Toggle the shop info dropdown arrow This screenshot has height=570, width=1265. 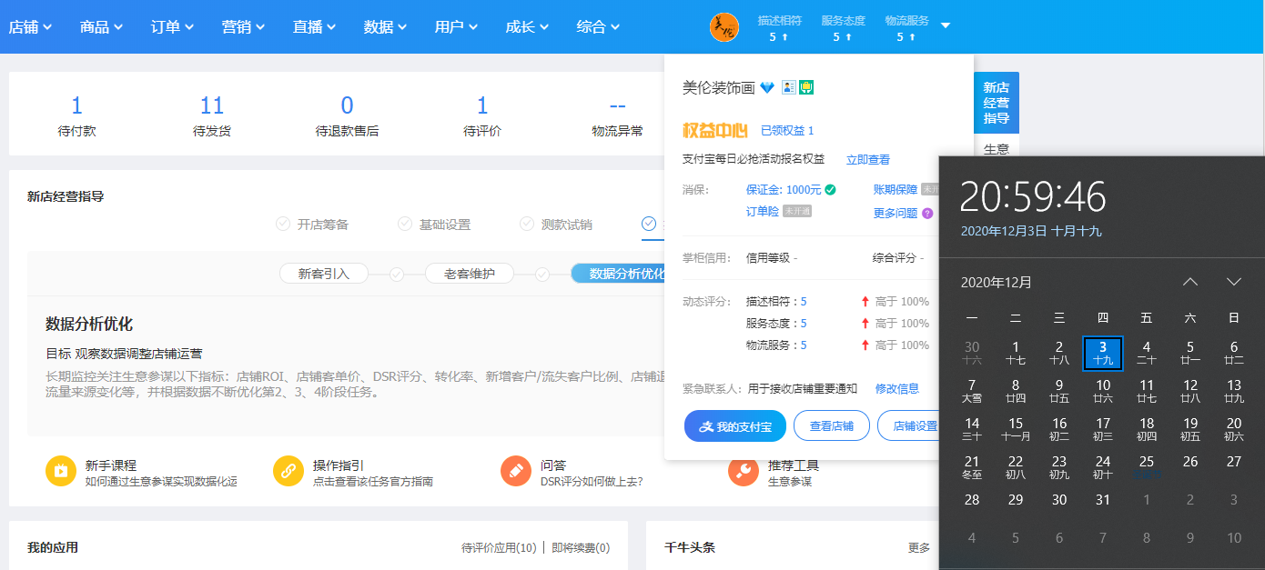pos(945,25)
